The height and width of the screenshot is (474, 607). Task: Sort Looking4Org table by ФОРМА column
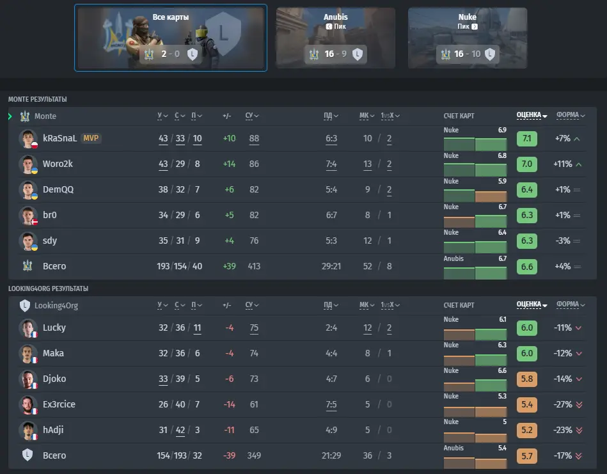pyautogui.click(x=571, y=304)
